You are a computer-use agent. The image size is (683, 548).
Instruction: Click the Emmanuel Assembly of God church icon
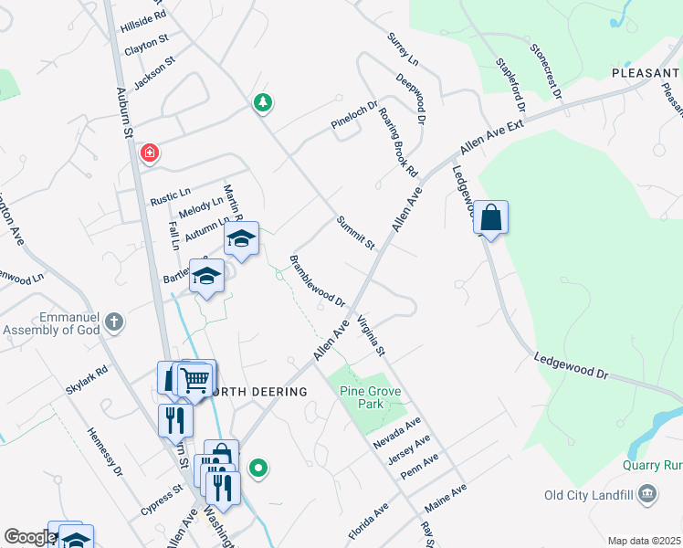pyautogui.click(x=114, y=322)
